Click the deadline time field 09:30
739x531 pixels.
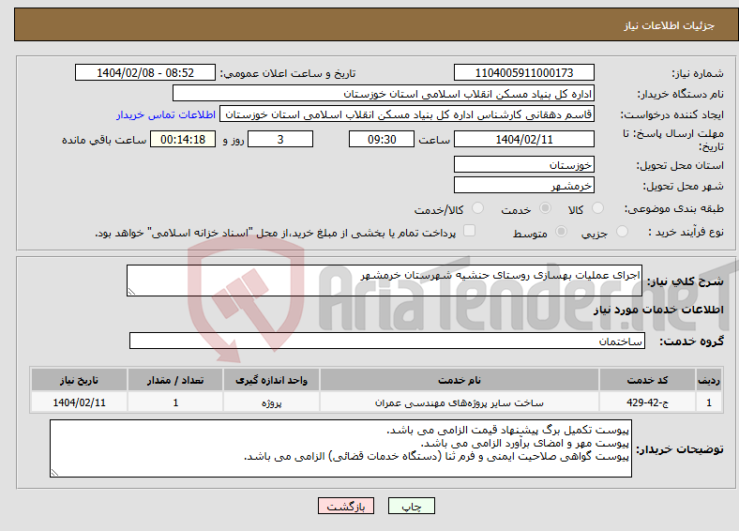click(x=382, y=140)
